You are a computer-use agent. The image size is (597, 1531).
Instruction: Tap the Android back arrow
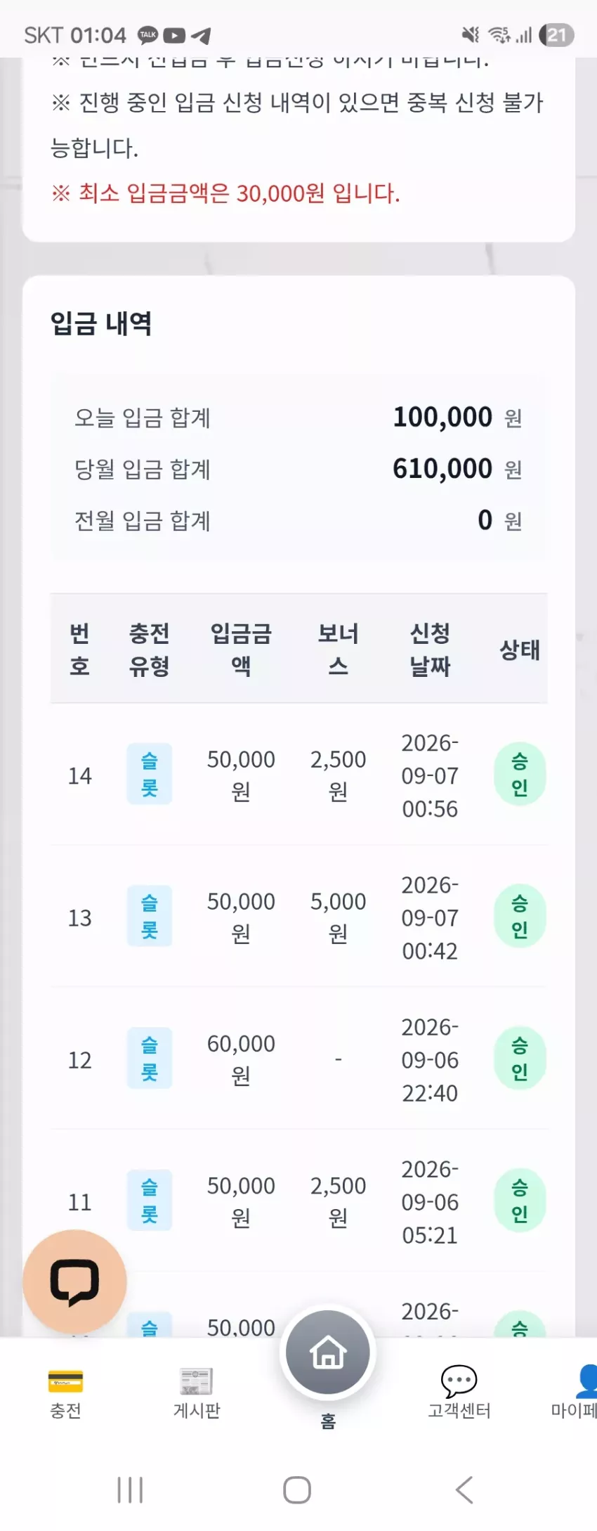[x=464, y=1490]
